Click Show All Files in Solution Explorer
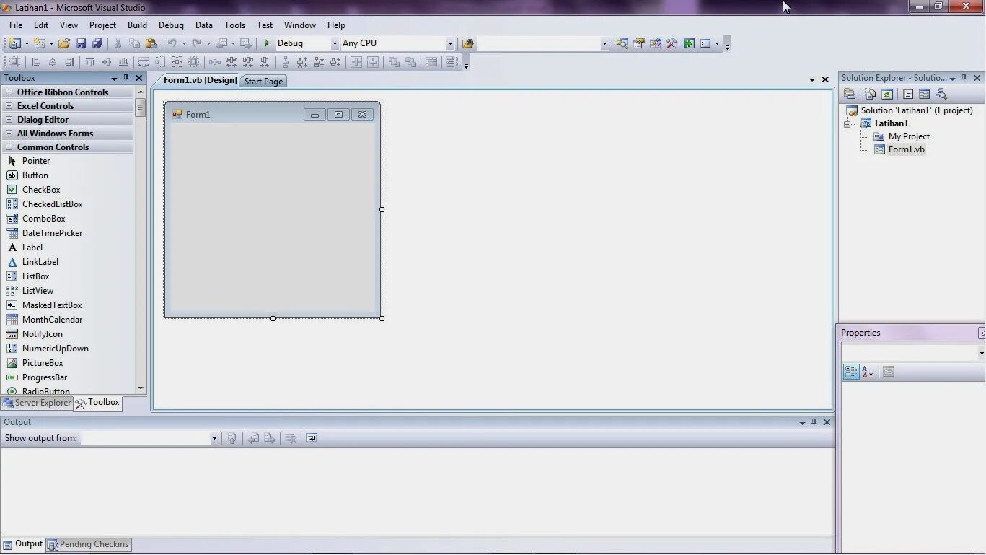Viewport: 986px width, 555px height. pos(870,94)
